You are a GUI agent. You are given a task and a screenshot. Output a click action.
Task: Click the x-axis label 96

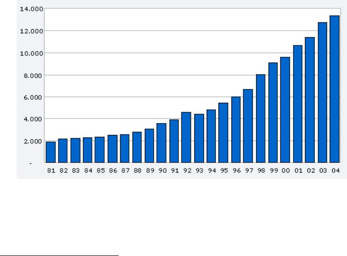(x=236, y=171)
